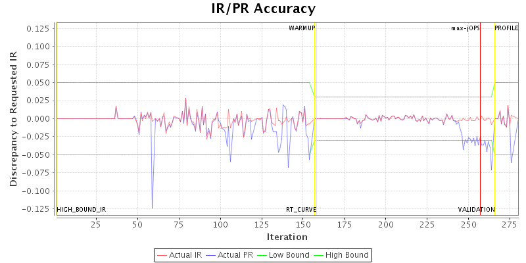Click the Actual IR legend entry
The image size is (526, 263).
click(x=179, y=254)
